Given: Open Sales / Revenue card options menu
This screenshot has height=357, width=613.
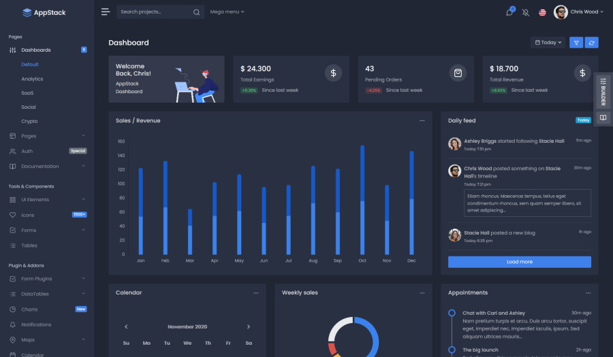Looking at the screenshot, I should point(422,121).
